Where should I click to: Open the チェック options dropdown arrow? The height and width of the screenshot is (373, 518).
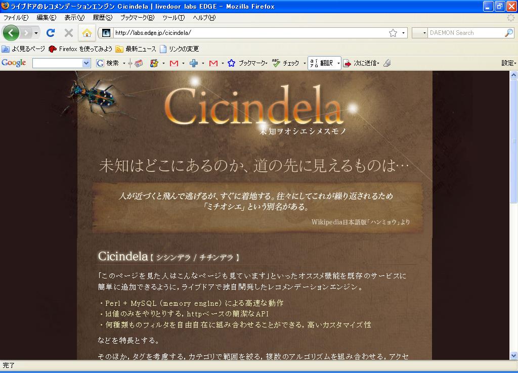(304, 63)
